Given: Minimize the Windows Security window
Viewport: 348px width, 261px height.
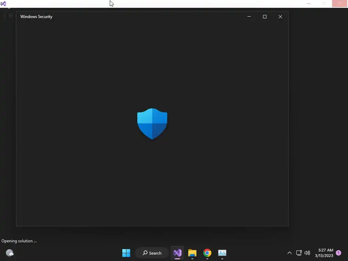Looking at the screenshot, I should tap(249, 17).
